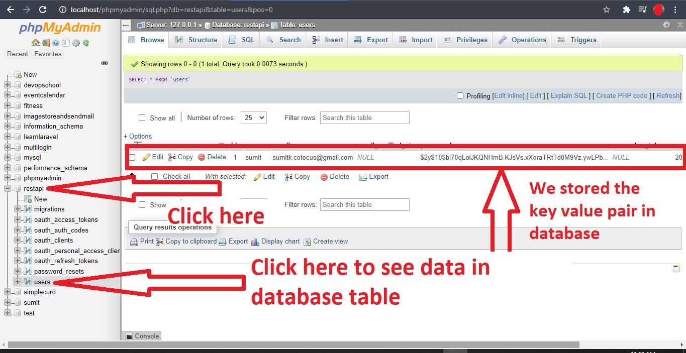The height and width of the screenshot is (353, 686).
Task: Click the phpMyAdmin home icon
Action: [35, 43]
